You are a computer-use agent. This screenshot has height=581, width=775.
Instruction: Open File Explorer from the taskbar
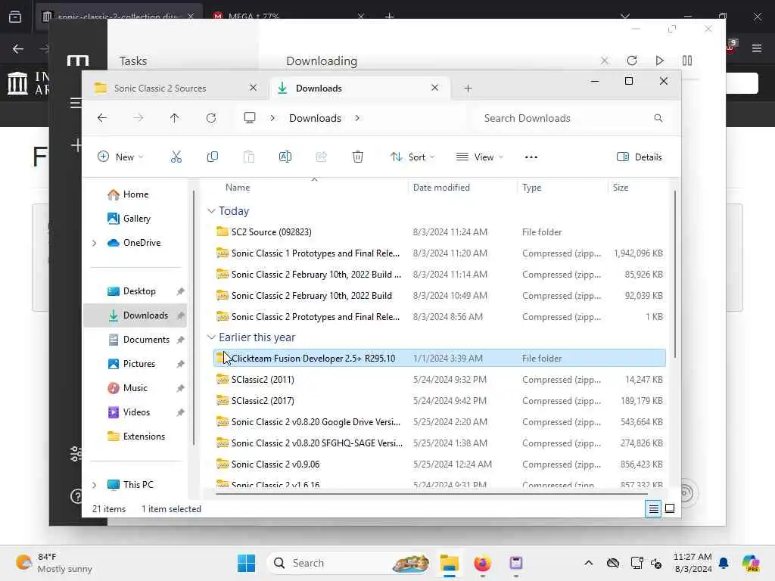coord(450,563)
